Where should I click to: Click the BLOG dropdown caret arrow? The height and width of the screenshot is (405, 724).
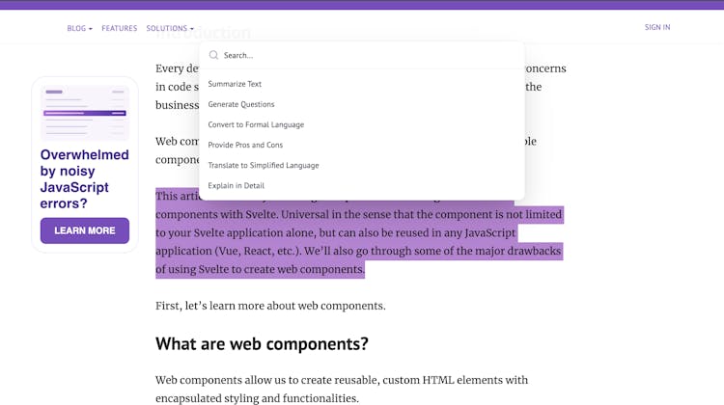pyautogui.click(x=91, y=29)
